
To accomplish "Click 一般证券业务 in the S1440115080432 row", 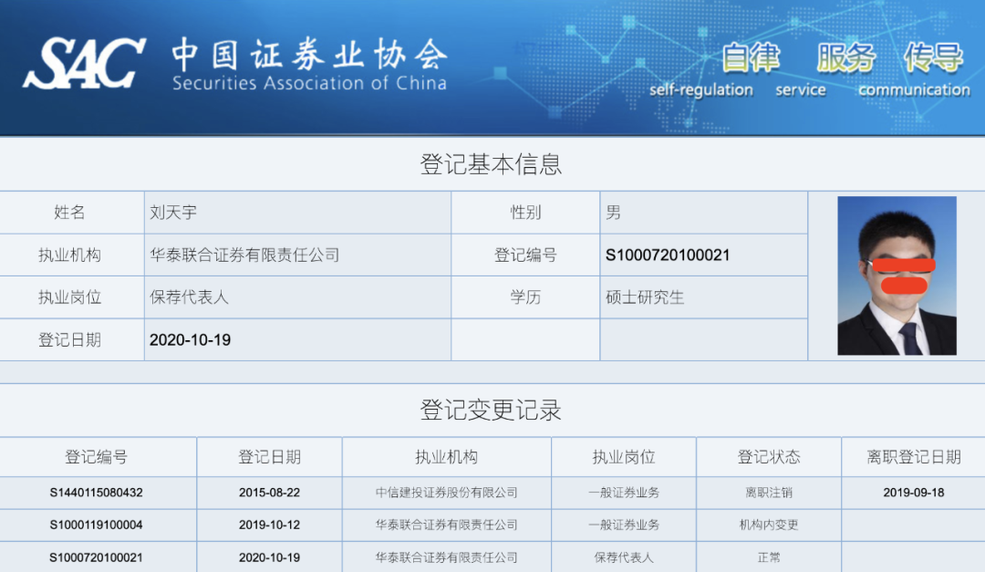I will pyautogui.click(x=624, y=493).
